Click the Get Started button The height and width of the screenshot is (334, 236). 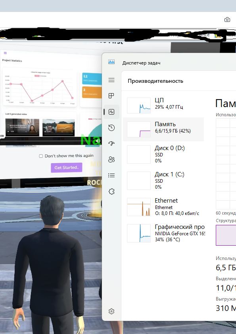point(66,168)
